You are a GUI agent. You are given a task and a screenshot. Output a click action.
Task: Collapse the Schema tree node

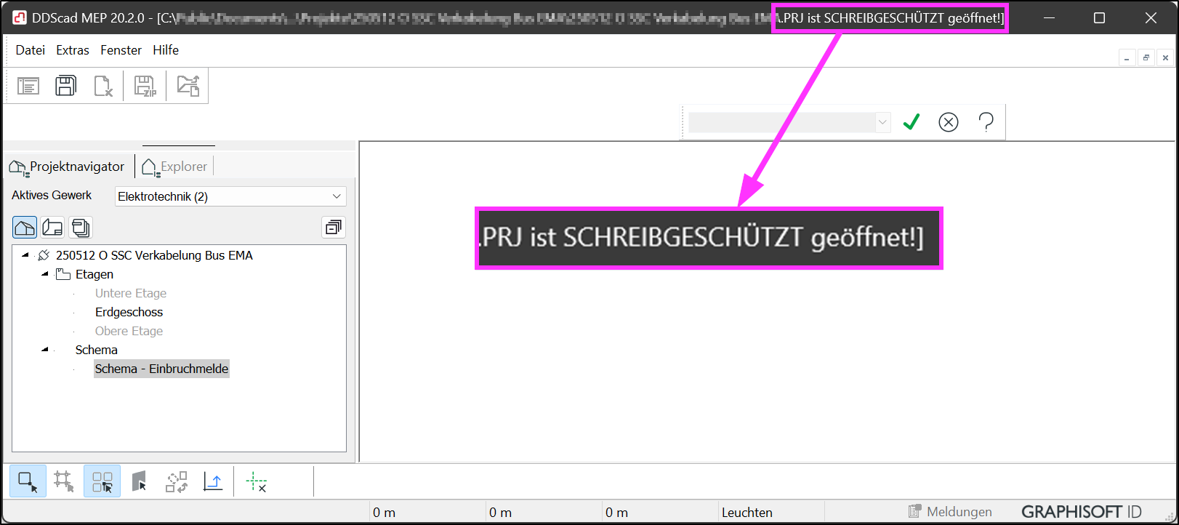45,350
